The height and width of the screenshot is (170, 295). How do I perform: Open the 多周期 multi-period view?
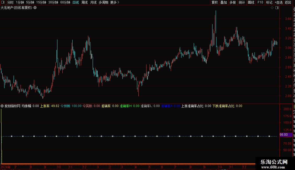click(103, 2)
